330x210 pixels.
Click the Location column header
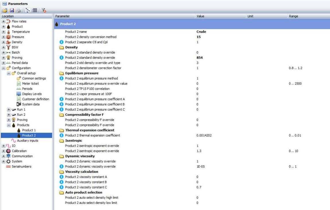click(26, 16)
